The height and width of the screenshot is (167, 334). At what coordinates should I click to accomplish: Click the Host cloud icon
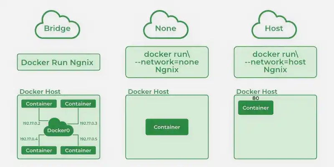coord(274,25)
